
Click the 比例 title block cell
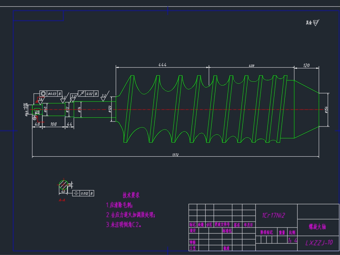[292, 232]
